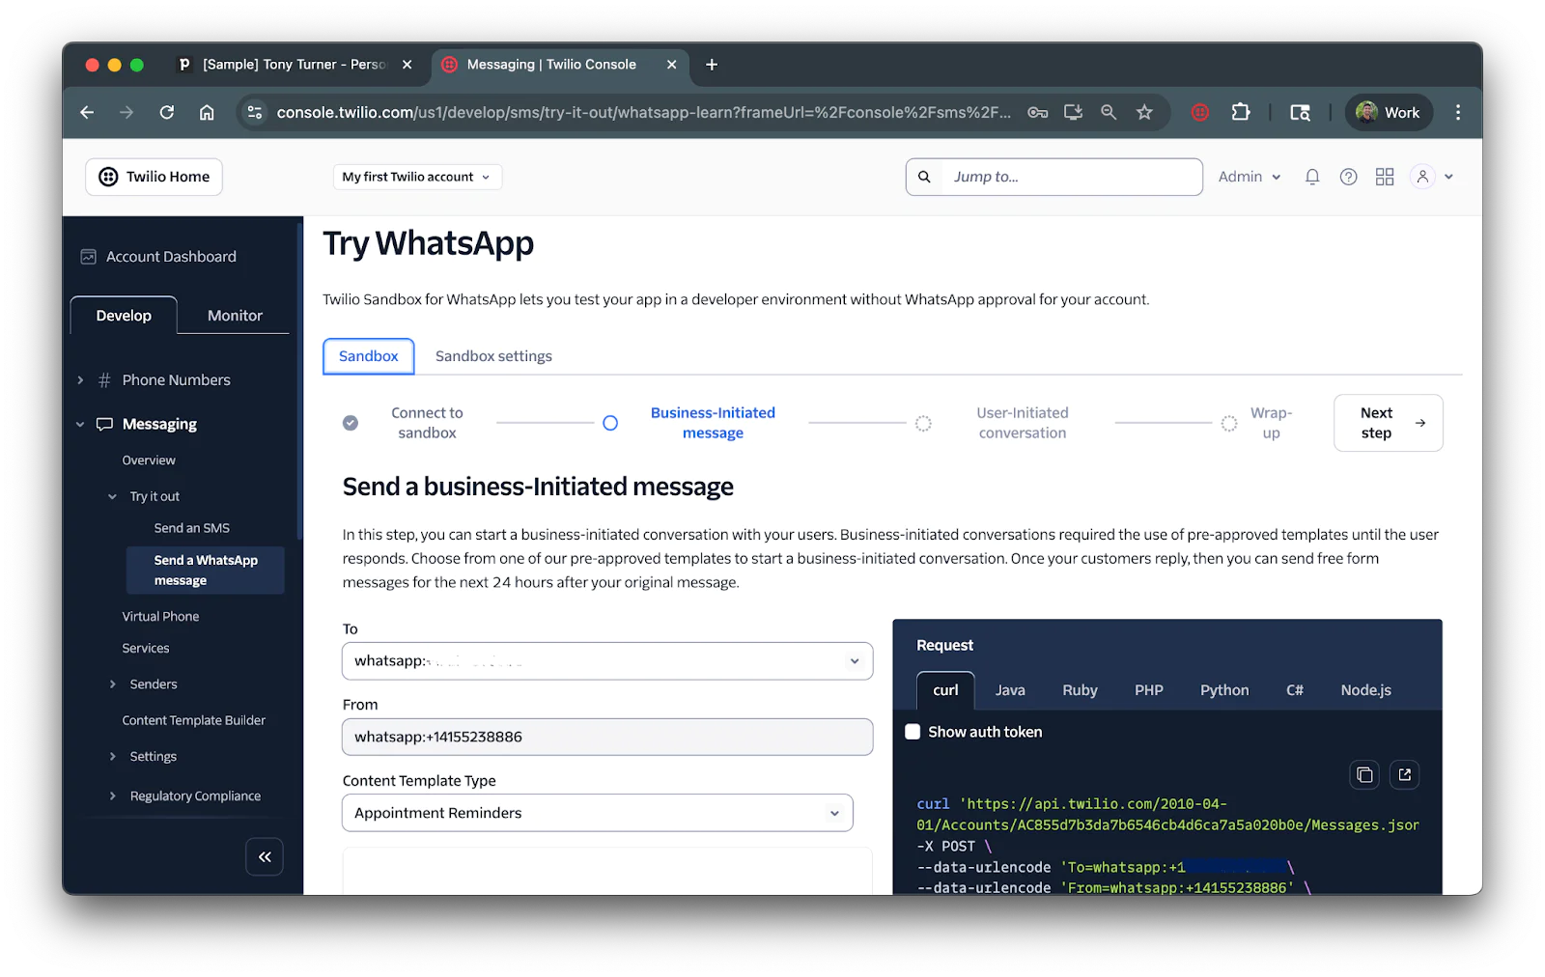This screenshot has height=977, width=1545.
Task: Switch to the Python code tab
Action: tap(1223, 690)
